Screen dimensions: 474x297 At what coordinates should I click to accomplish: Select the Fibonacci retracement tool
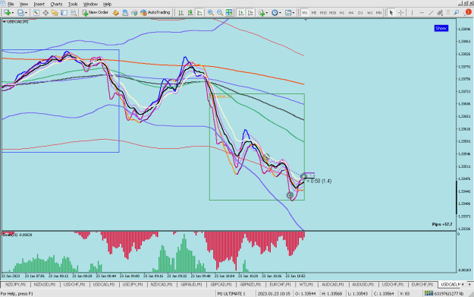[448, 13]
